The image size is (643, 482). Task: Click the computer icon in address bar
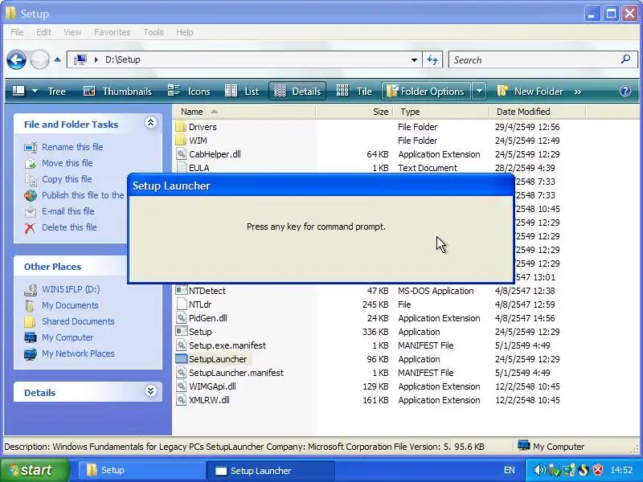click(x=80, y=59)
